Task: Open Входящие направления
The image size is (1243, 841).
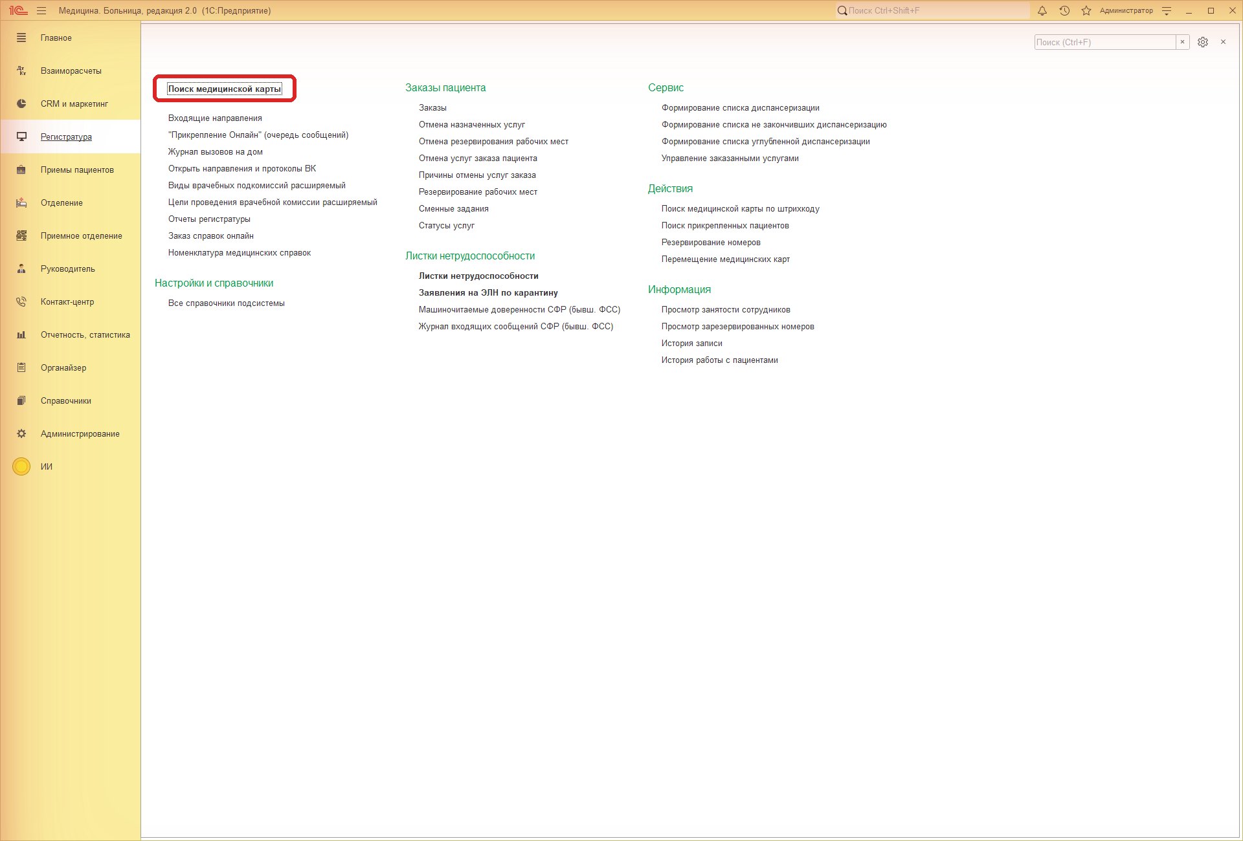Action: point(215,118)
